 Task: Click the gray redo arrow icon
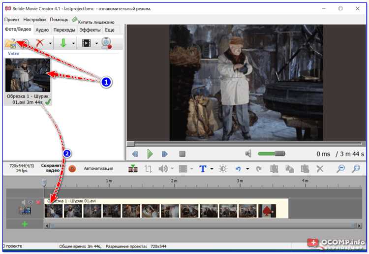tap(259, 169)
